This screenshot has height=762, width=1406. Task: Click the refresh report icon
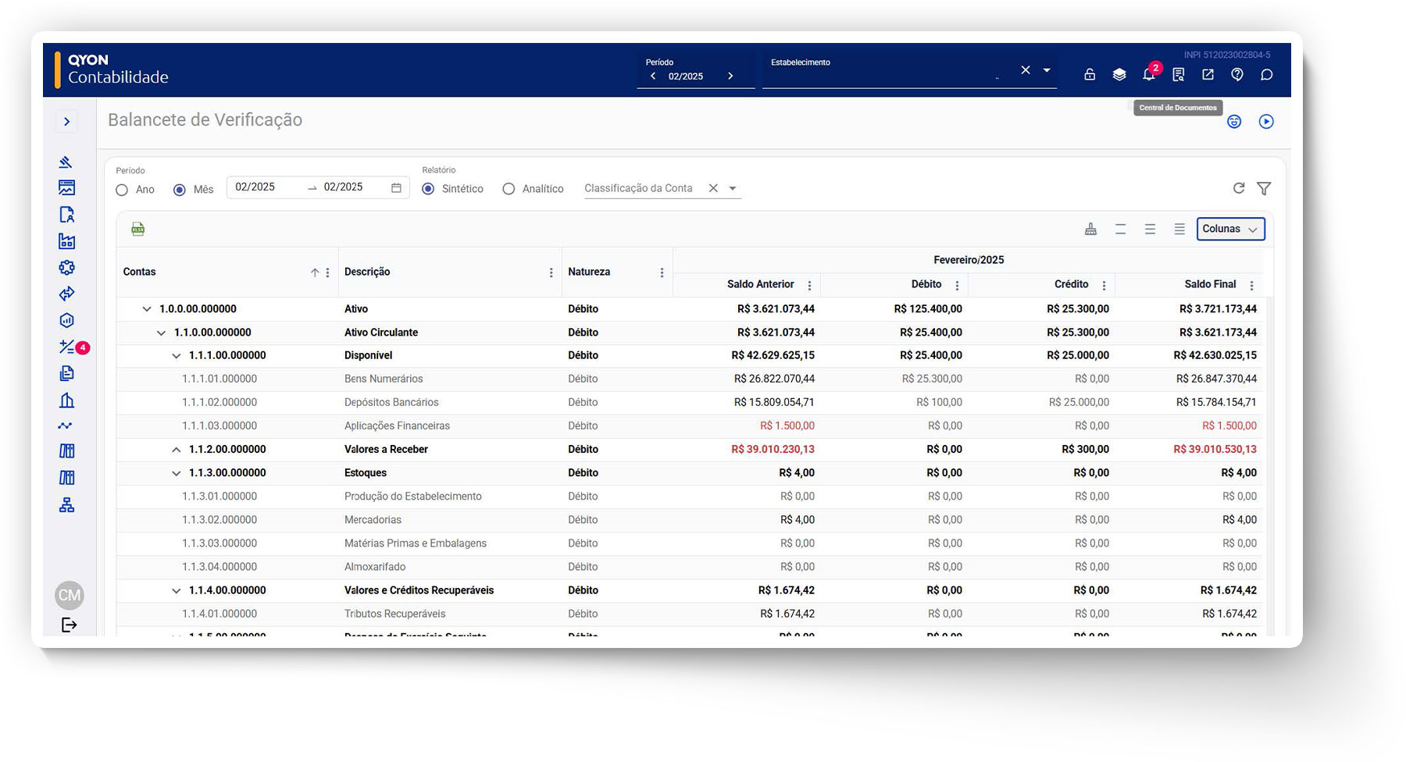pyautogui.click(x=1239, y=188)
